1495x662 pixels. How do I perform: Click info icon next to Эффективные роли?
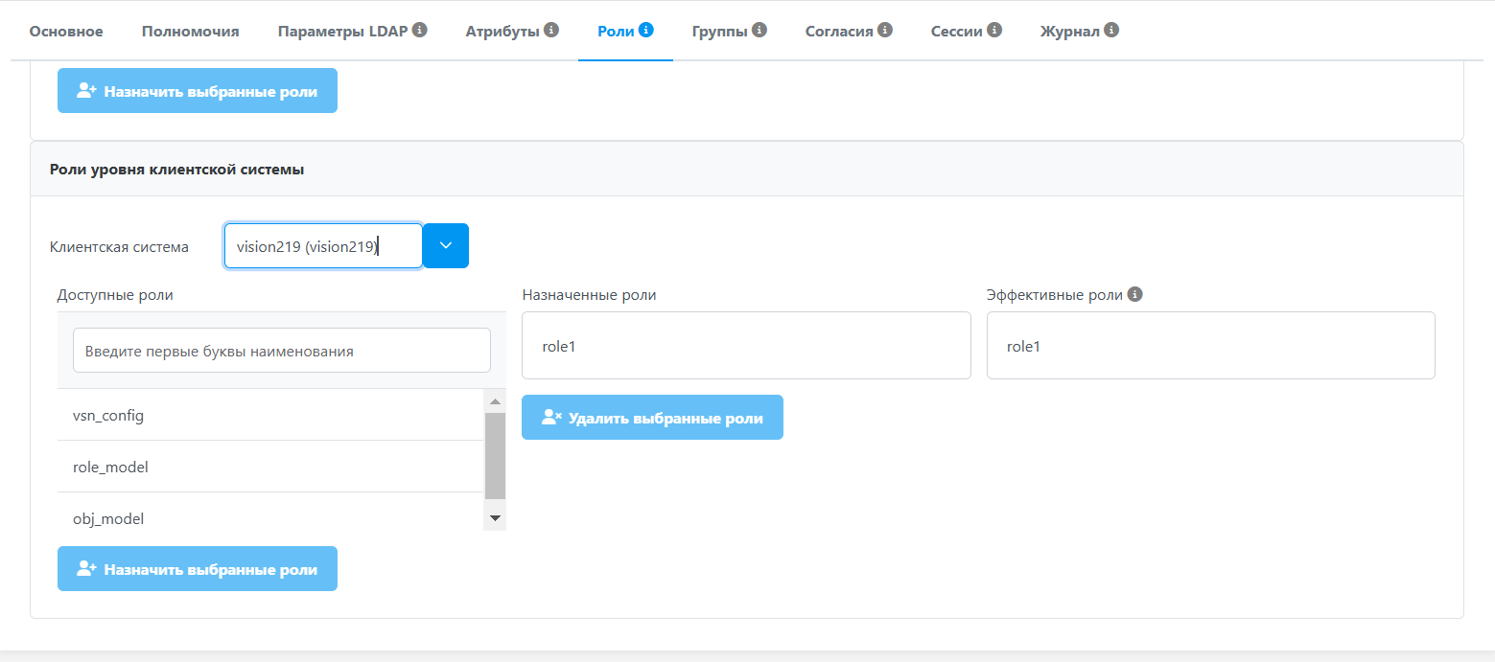coord(1135,295)
